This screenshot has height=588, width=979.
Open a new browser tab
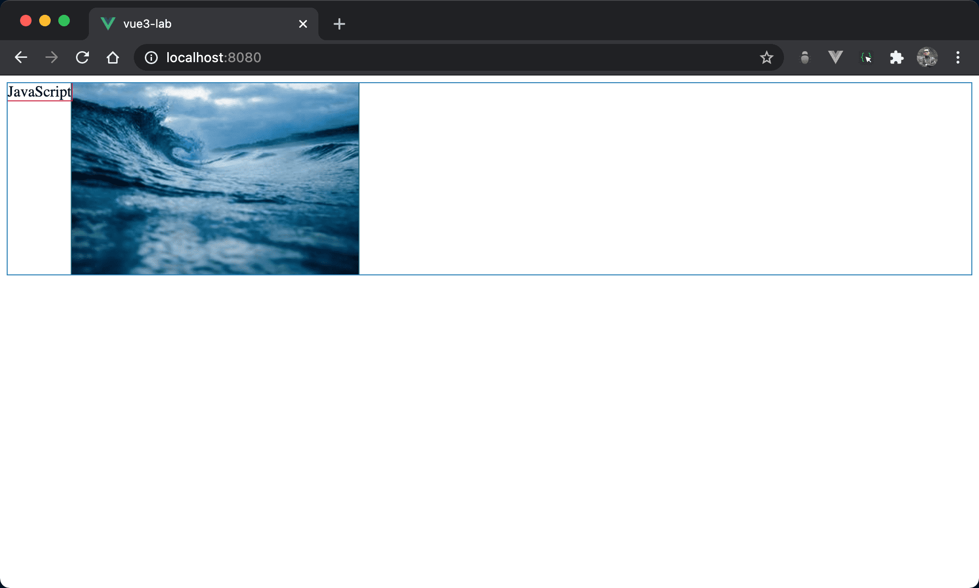click(339, 24)
